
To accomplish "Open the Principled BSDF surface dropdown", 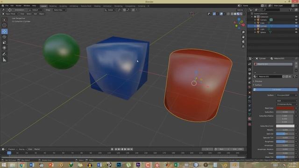I will tap(286, 95).
